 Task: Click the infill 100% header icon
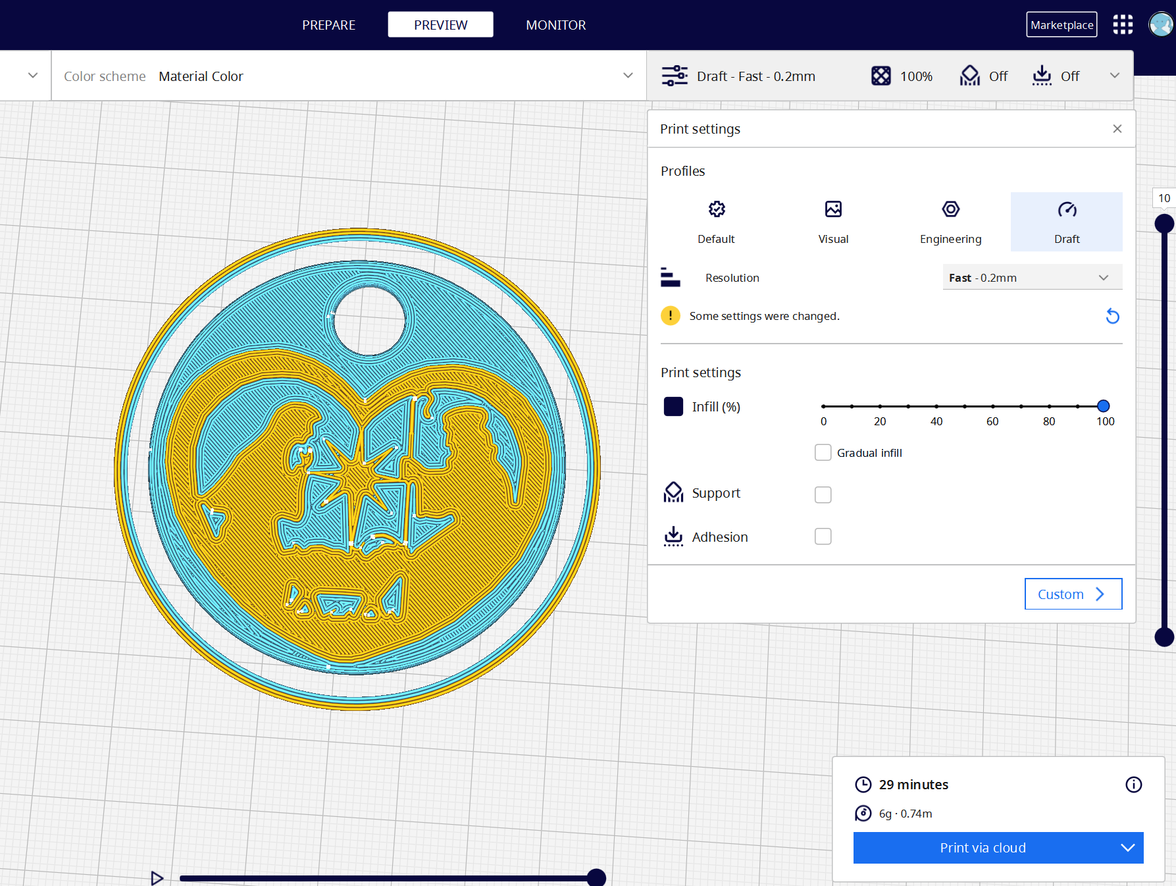pos(881,76)
